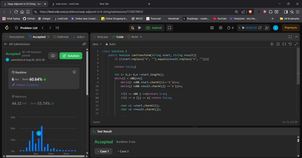The image size is (302, 158).
Task: Open the Problem List panel
Action: click(x=26, y=28)
